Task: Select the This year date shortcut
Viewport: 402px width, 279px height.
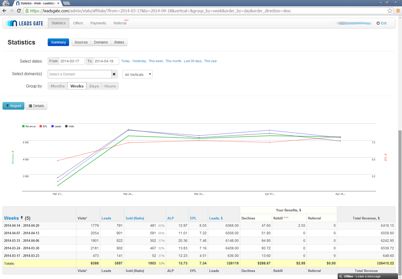Action: [211, 61]
